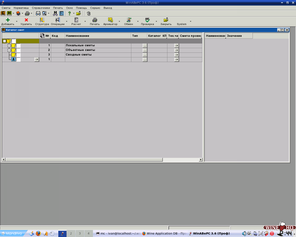Toggle the checkbox in the Объектные сметы row
296x237 pixels.
tap(18, 50)
